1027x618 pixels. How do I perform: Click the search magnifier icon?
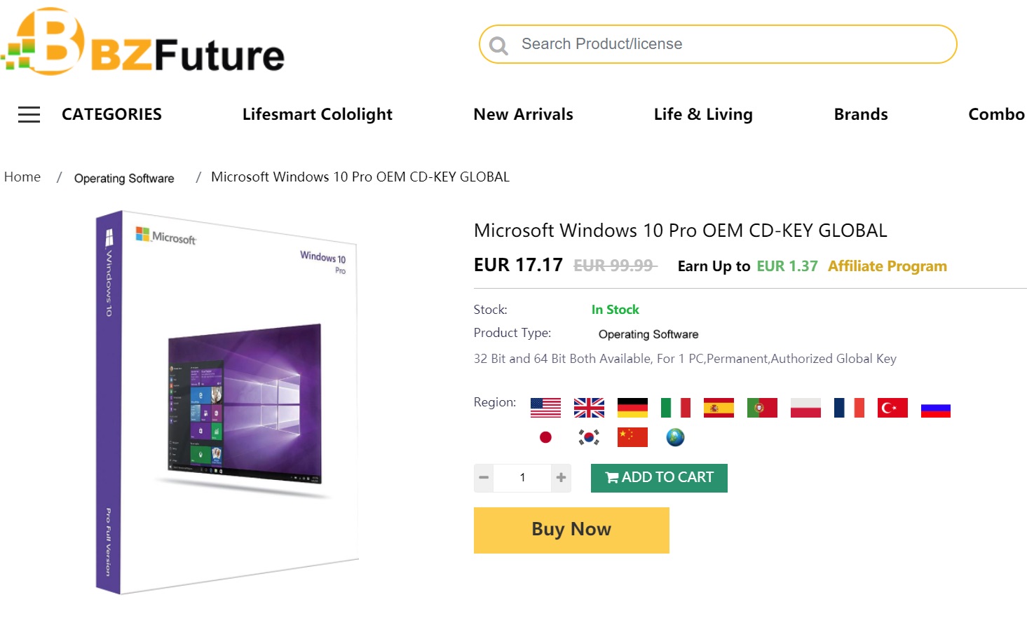click(x=498, y=46)
